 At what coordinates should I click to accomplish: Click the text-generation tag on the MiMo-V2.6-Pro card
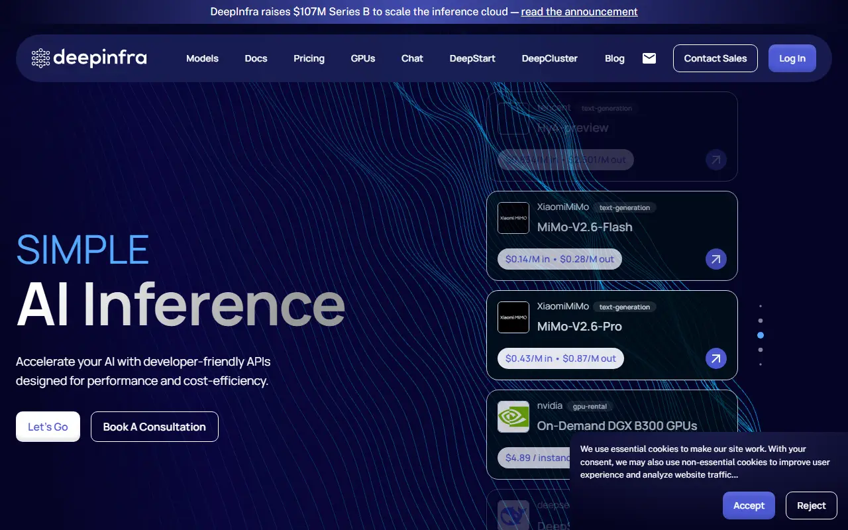click(625, 307)
